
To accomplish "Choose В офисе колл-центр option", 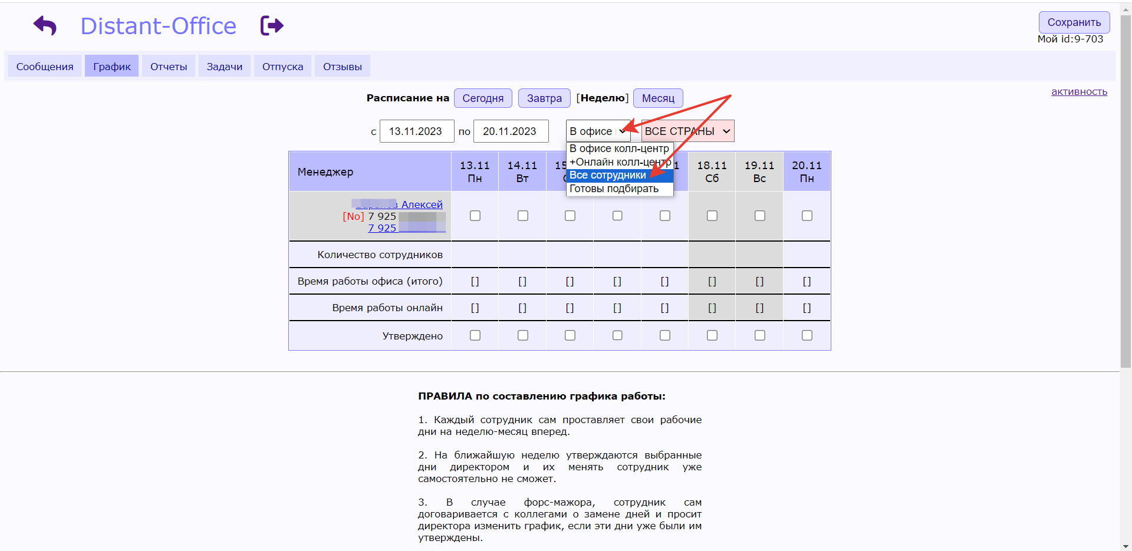I will tap(620, 149).
